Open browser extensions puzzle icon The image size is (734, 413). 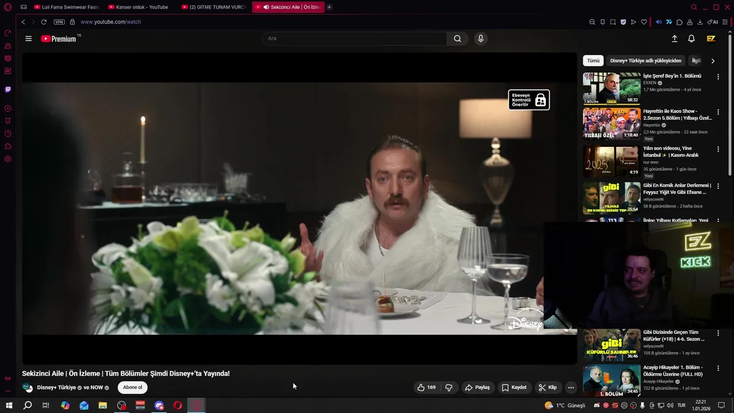click(680, 22)
